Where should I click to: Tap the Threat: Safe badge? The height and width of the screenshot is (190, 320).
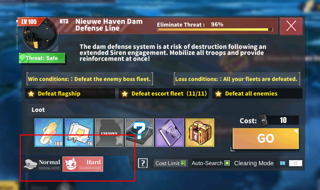42,58
